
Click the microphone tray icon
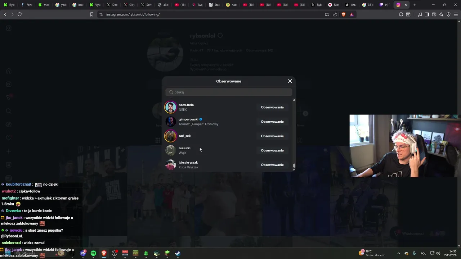pyautogui.click(x=414, y=253)
